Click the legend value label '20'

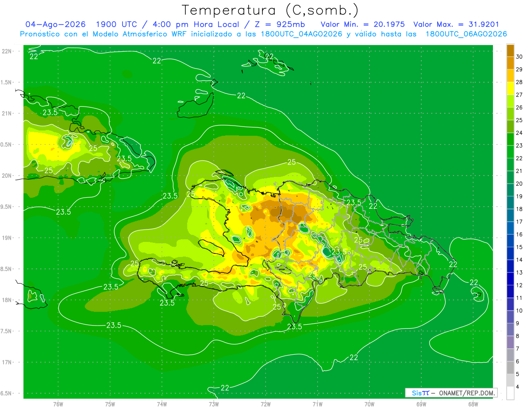pos(520,184)
